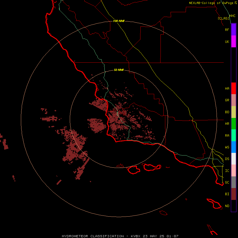Click the HYDROMETEOR CLASSIFICATION title text

(x=93, y=236)
